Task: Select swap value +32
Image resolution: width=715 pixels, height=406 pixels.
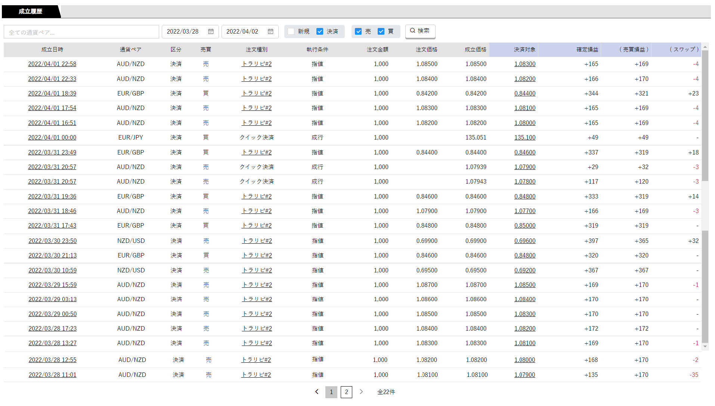Action: 693,241
